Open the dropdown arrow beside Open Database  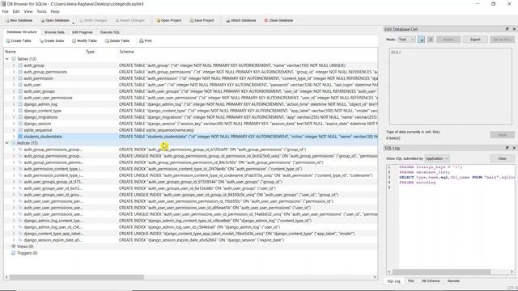click(73, 23)
